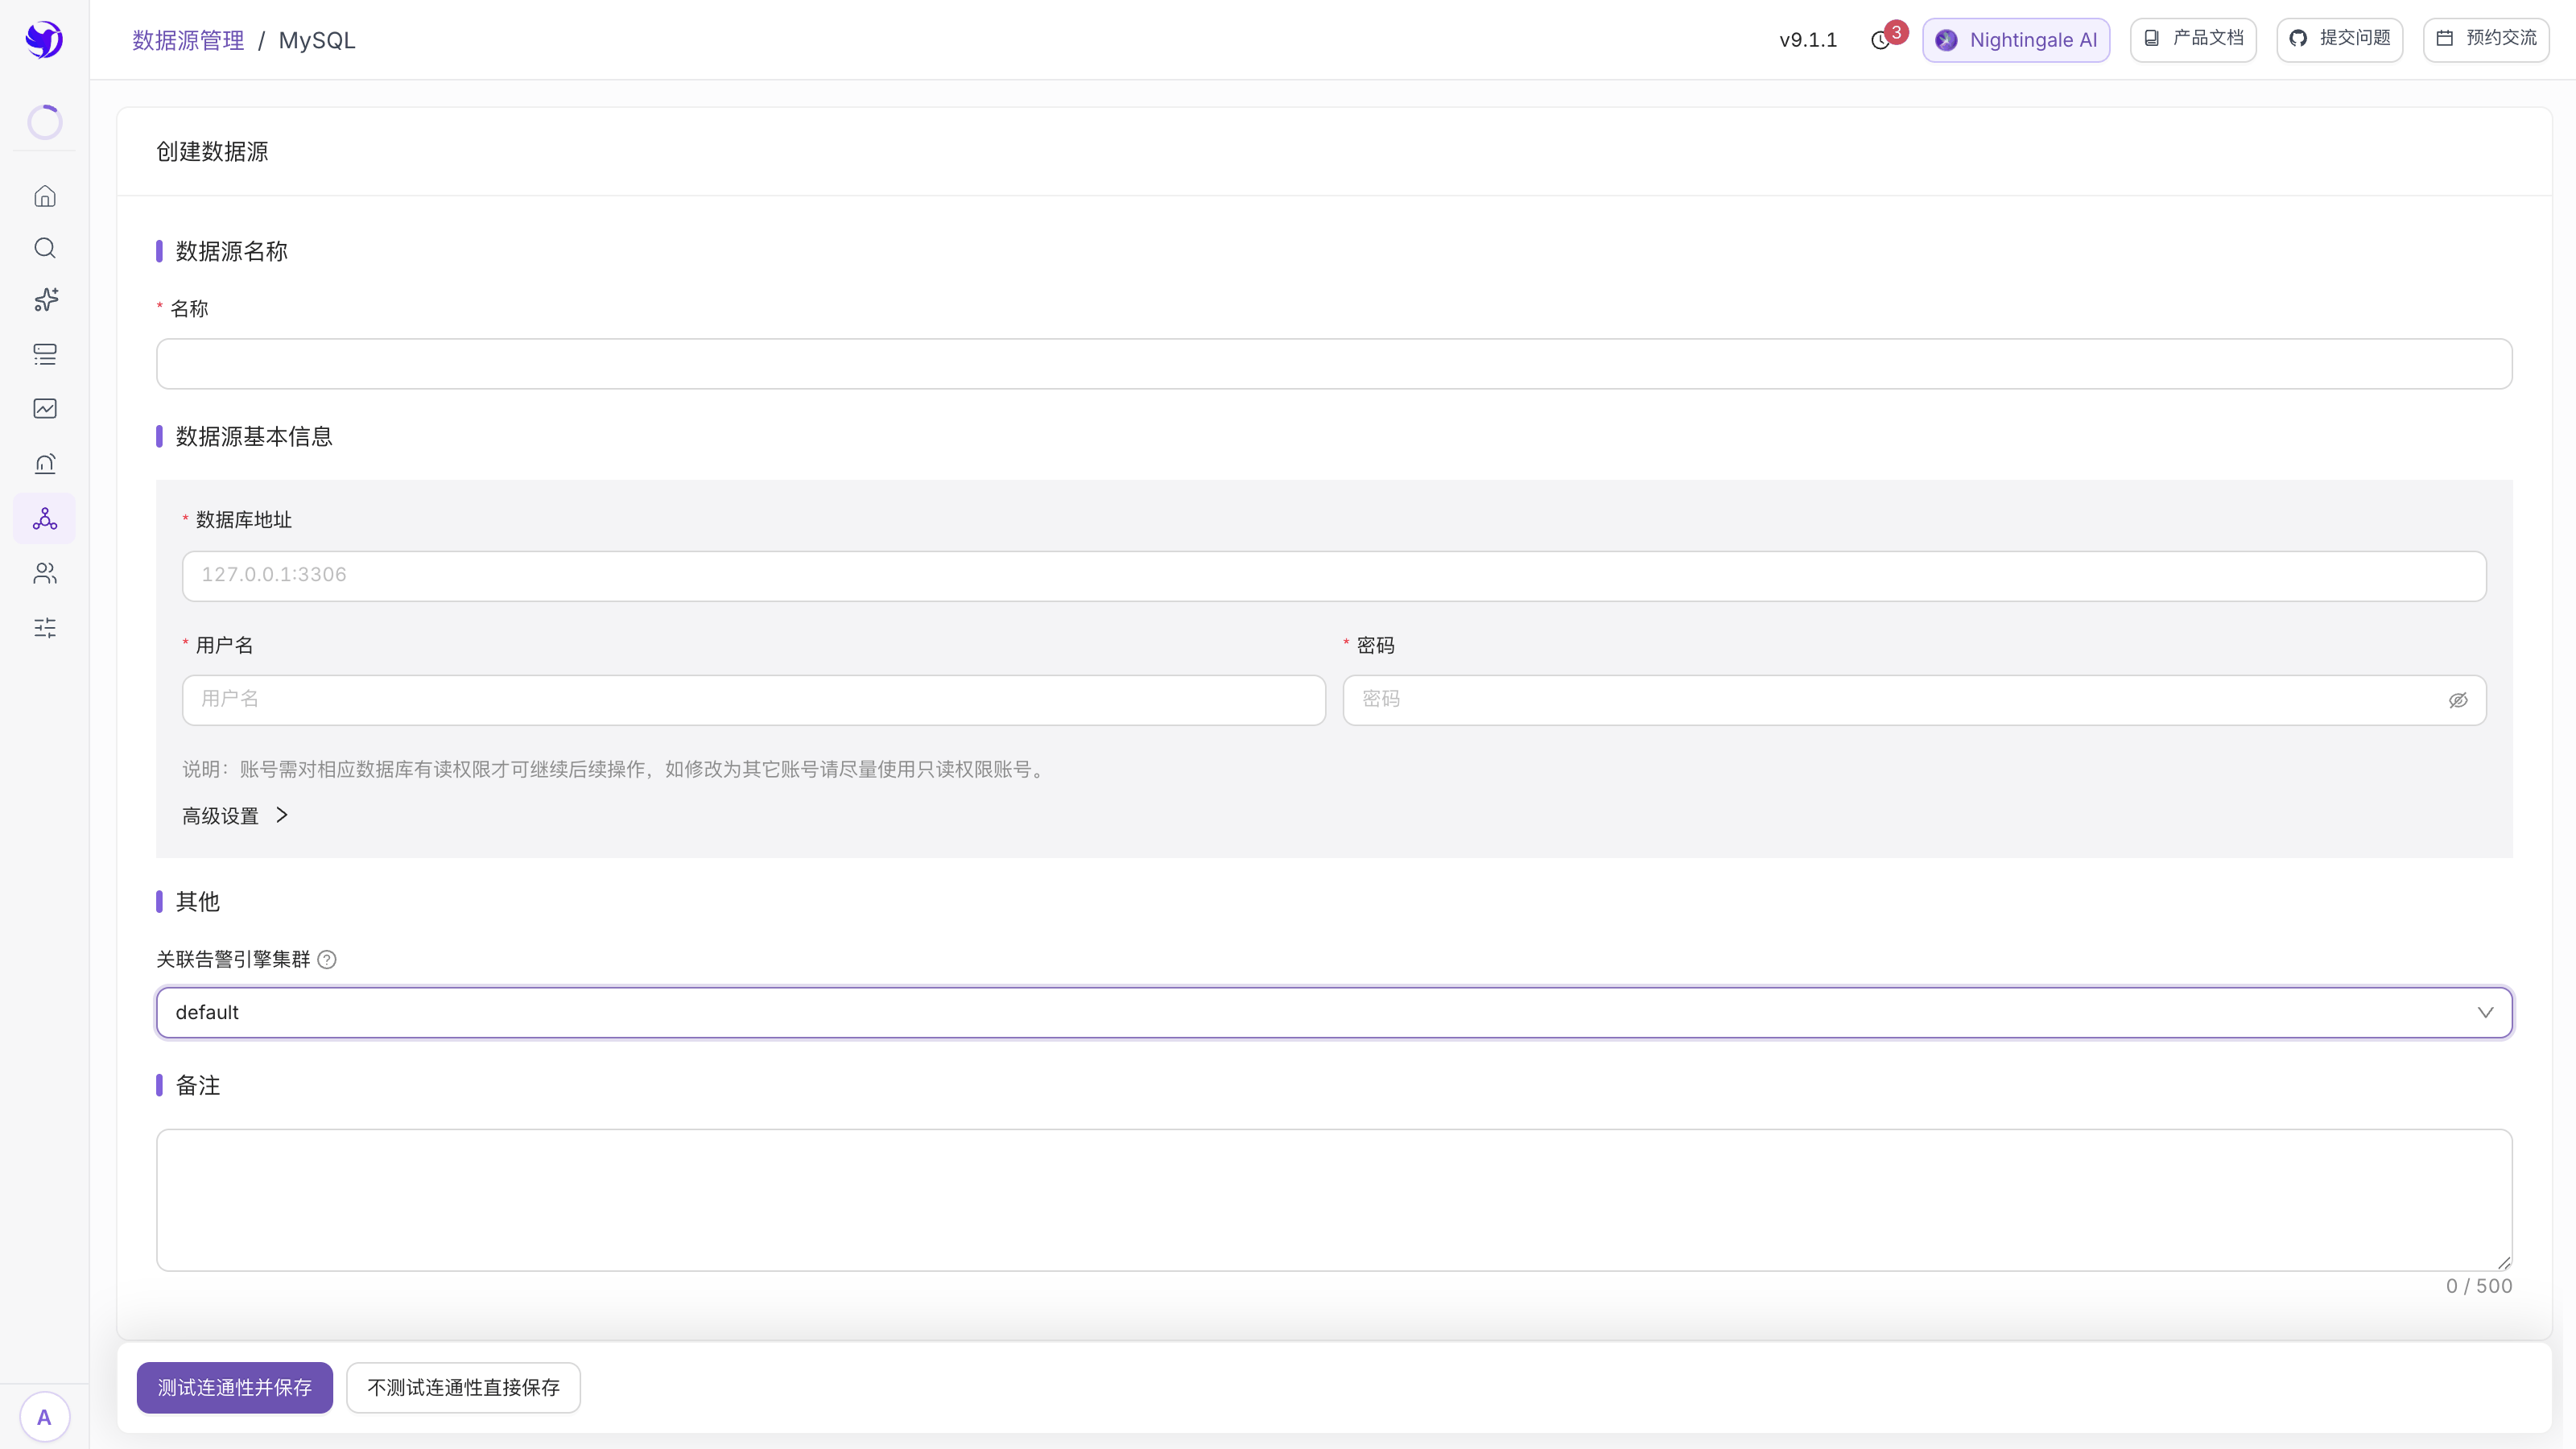Click 不测试连通性直接保存 button
This screenshot has width=2576, height=1449.
pos(464,1388)
